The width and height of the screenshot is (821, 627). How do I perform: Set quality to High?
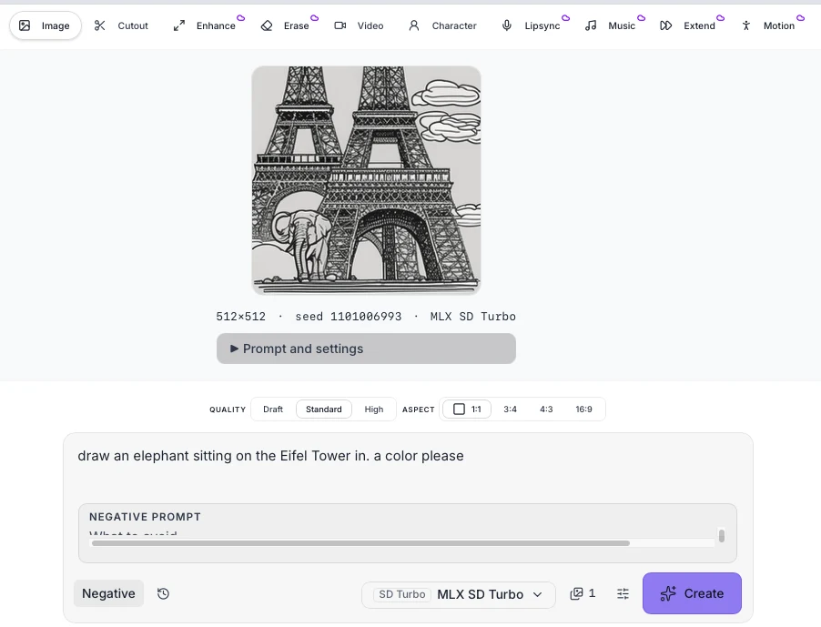374,410
